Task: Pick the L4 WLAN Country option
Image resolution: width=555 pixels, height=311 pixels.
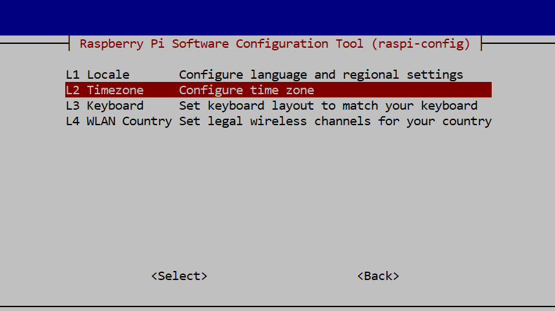Action: (278, 121)
